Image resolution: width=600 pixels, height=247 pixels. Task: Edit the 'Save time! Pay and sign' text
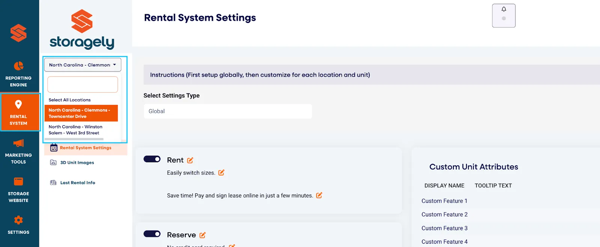[319, 195]
